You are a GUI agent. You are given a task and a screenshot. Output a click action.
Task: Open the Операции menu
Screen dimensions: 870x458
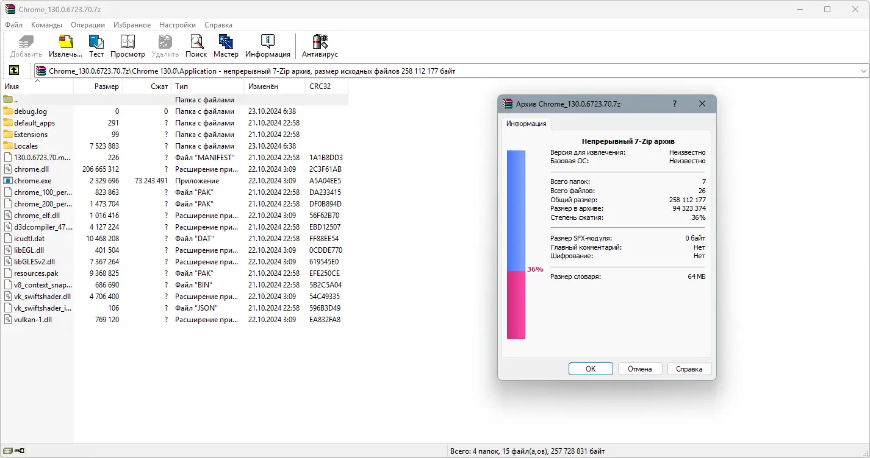(88, 25)
